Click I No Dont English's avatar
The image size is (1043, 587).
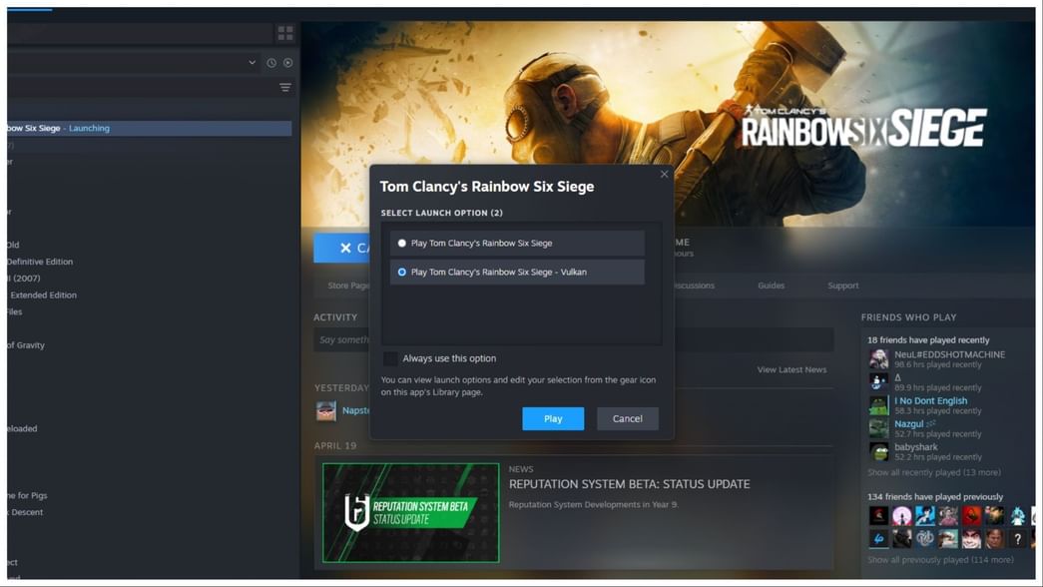877,404
